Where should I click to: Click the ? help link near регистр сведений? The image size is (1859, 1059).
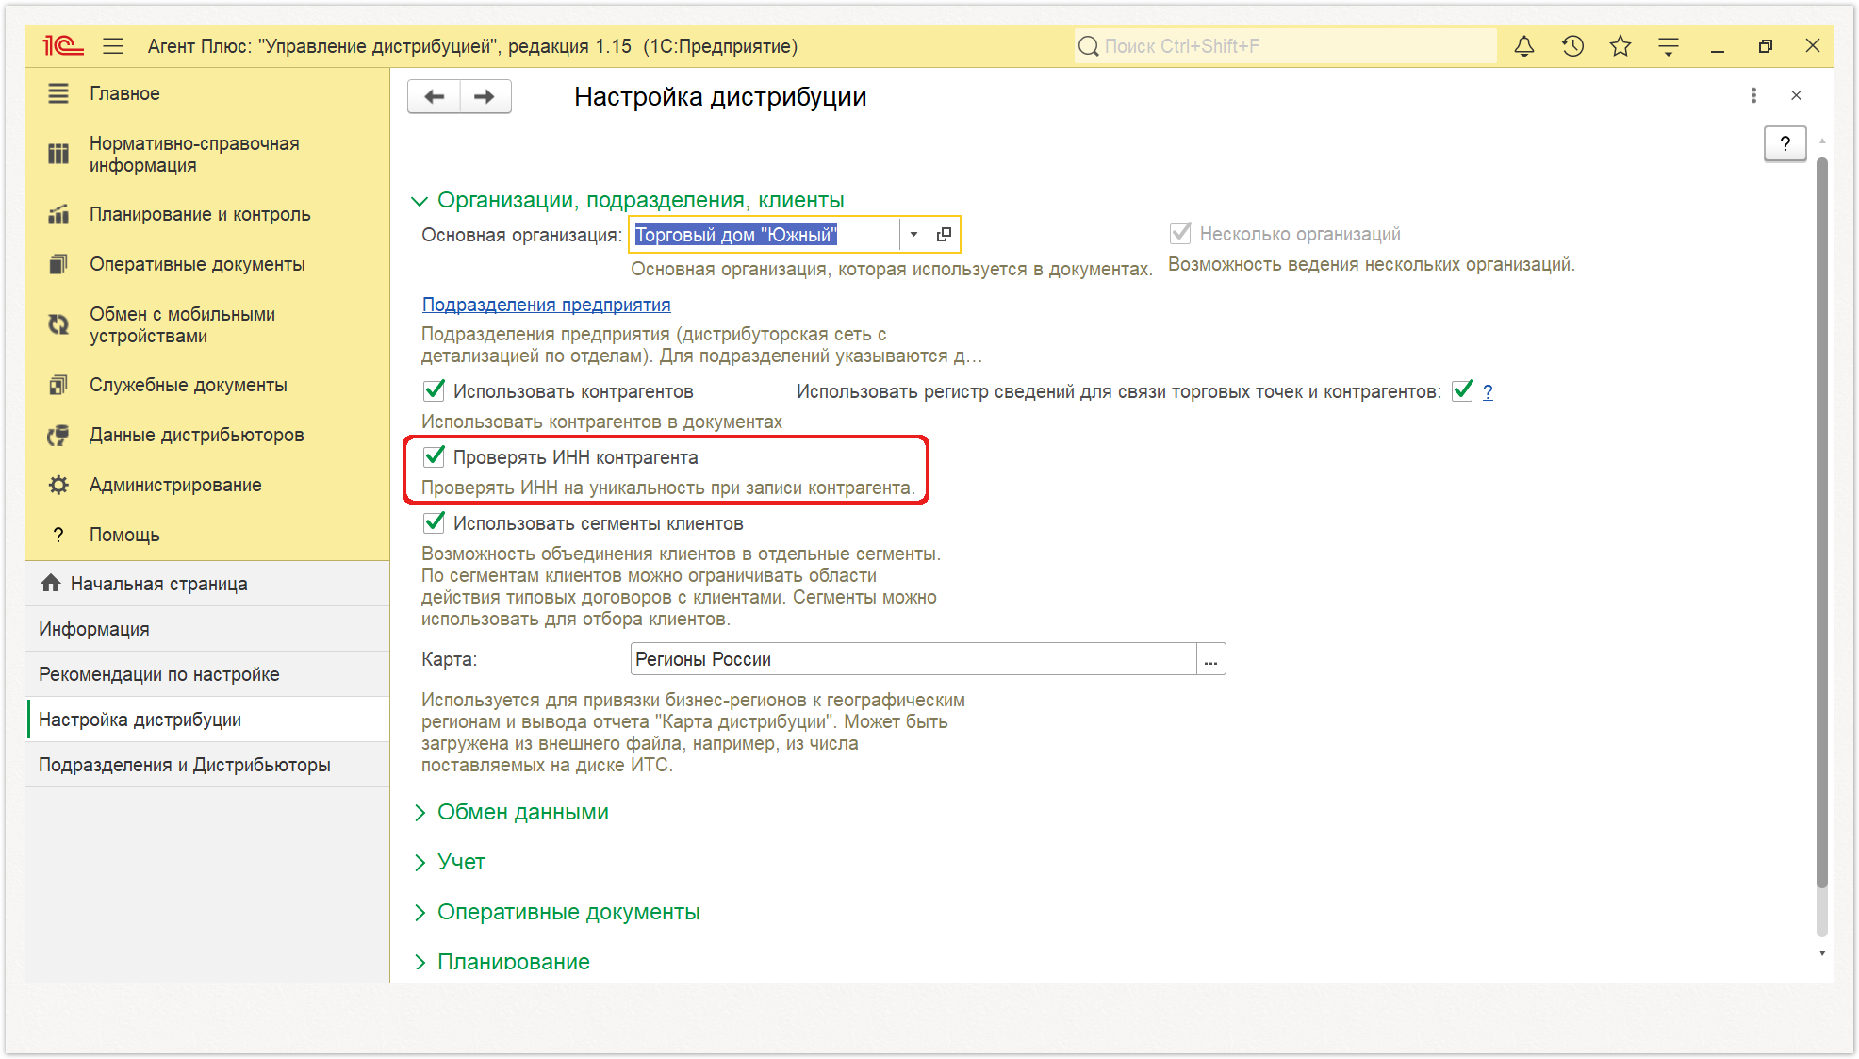[x=1488, y=391]
